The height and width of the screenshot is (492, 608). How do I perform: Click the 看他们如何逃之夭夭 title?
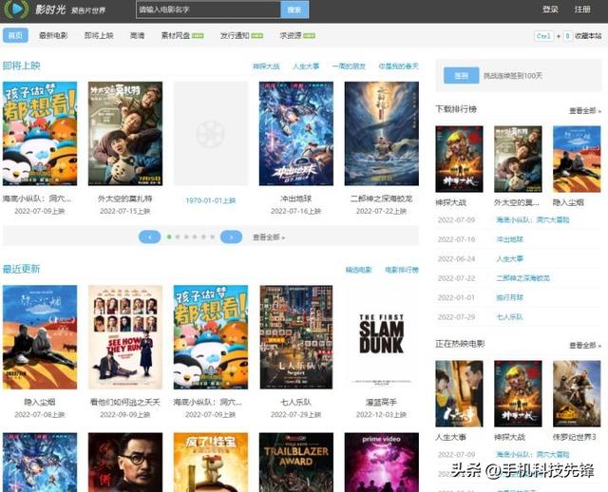[124, 402]
